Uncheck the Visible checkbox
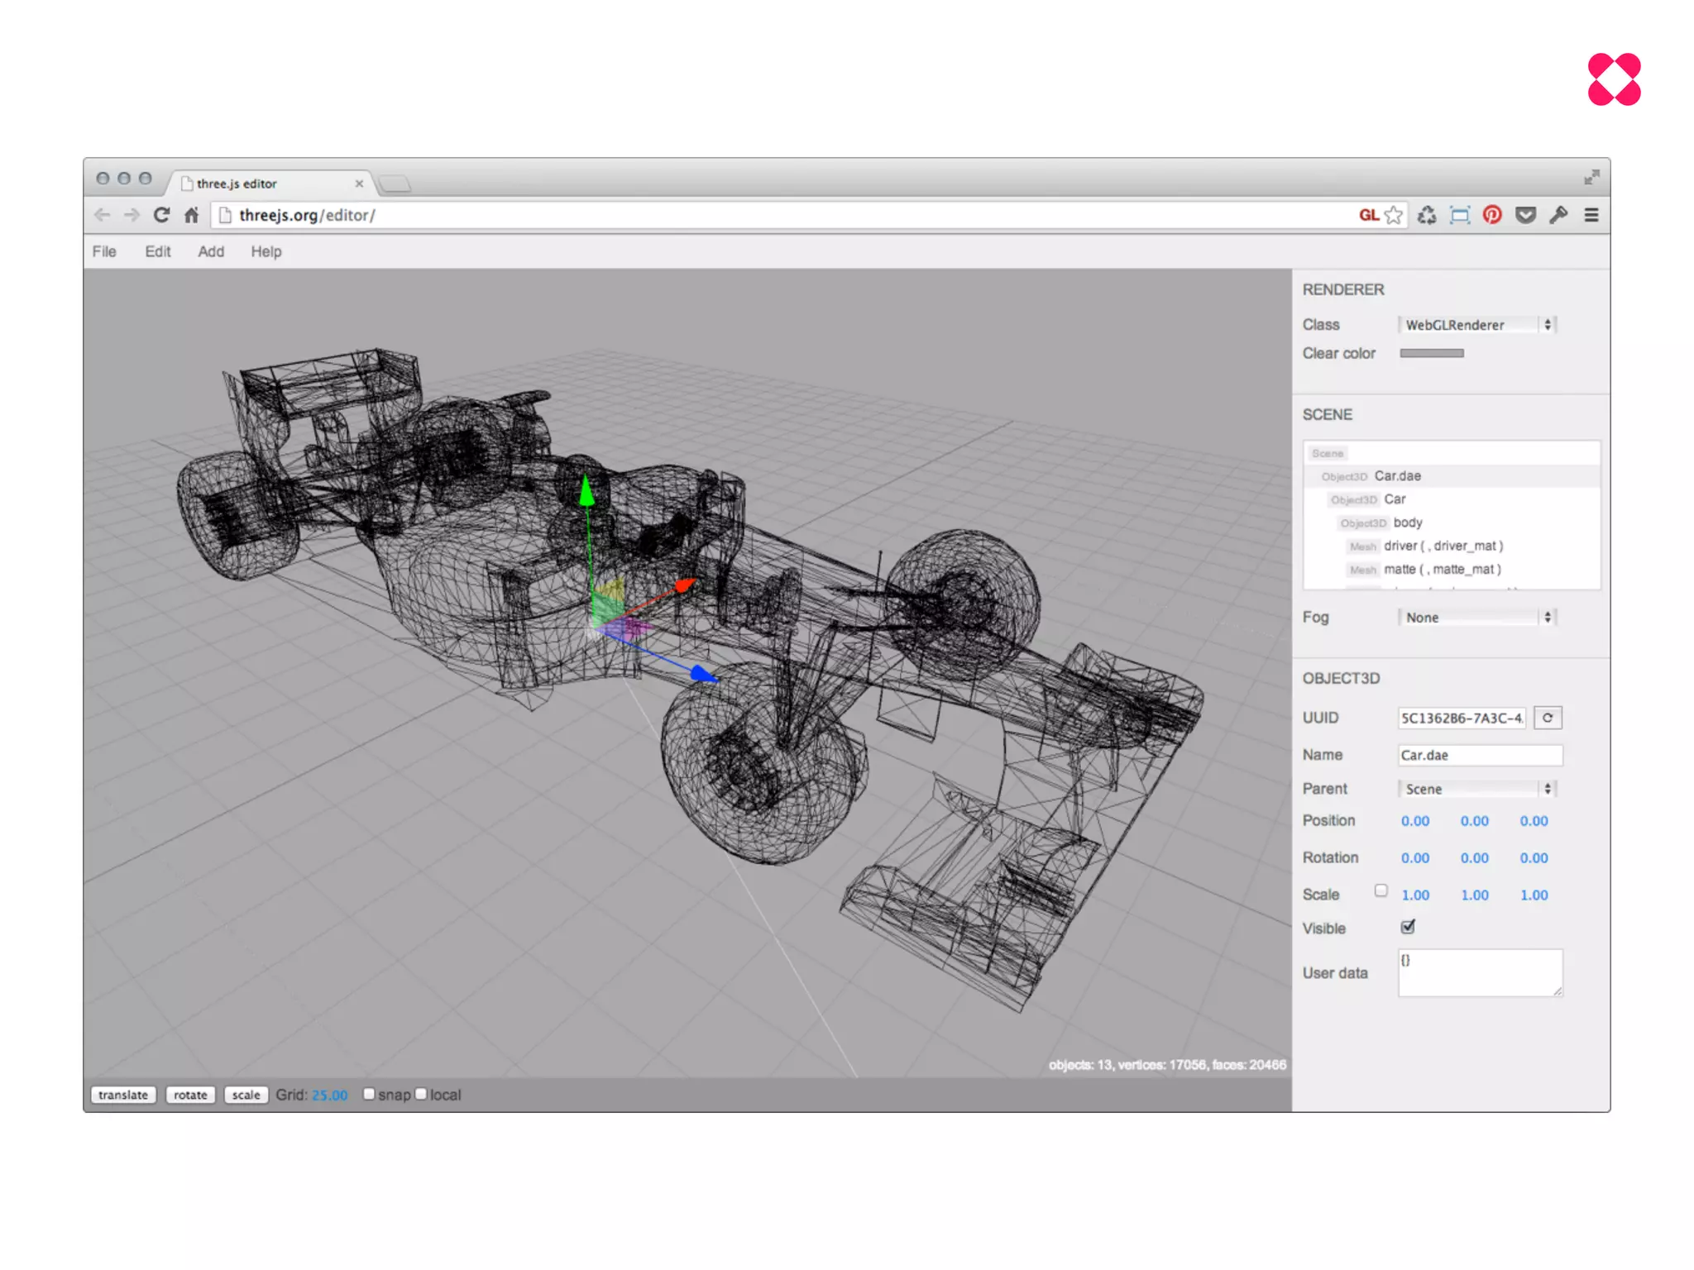This screenshot has width=1694, height=1270. pyautogui.click(x=1408, y=927)
